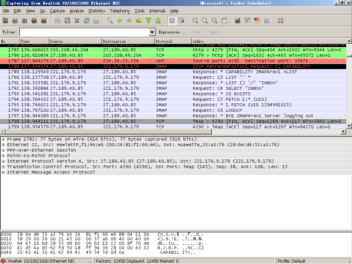The width and height of the screenshot is (352, 264).
Task: Click the red expert info status icon
Action: [3, 261]
